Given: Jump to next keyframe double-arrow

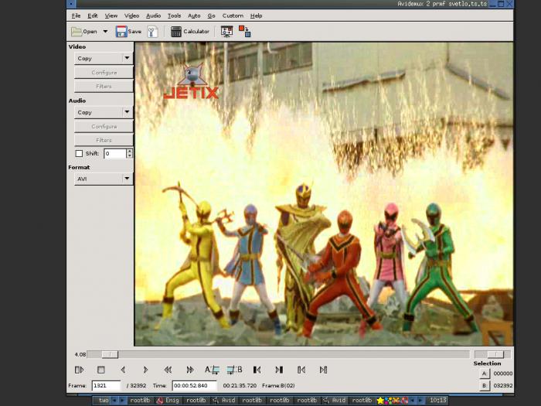Looking at the screenshot, I should pos(190,370).
